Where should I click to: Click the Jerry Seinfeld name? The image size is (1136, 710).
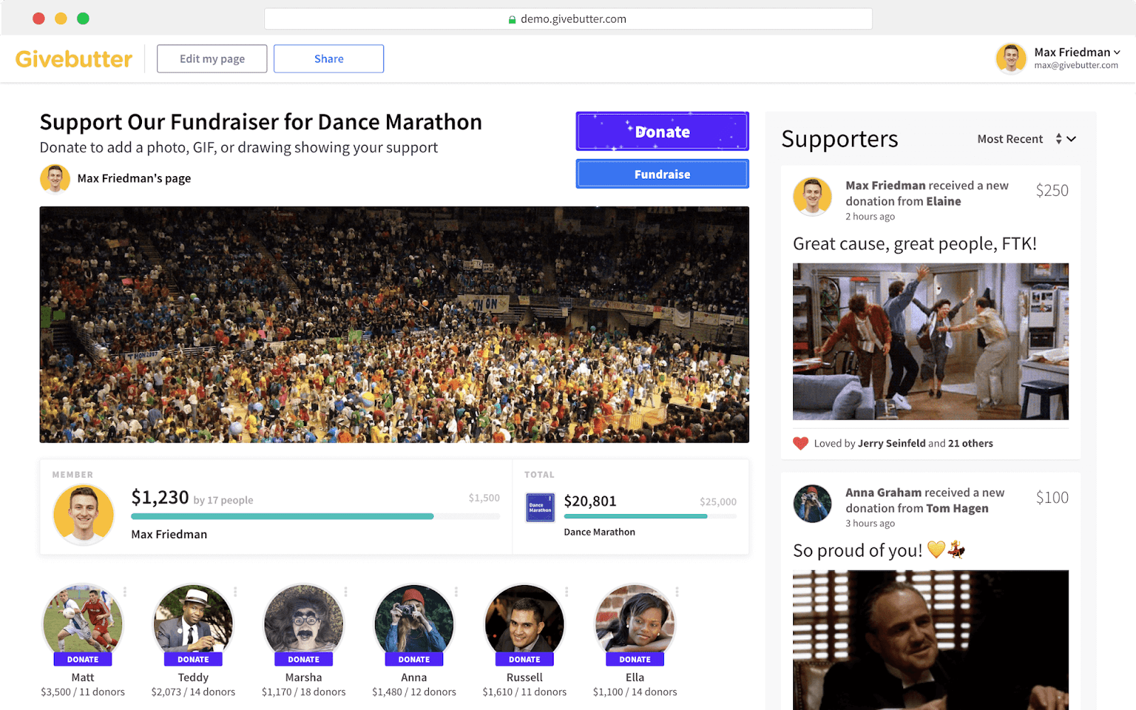tap(892, 443)
